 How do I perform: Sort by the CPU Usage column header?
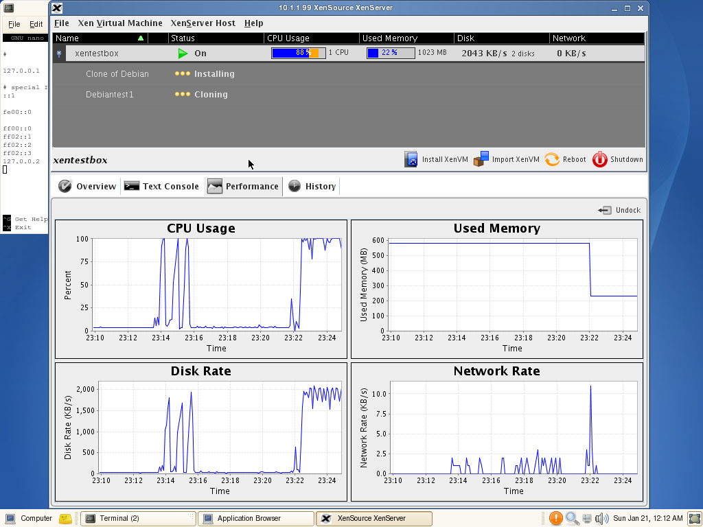click(x=312, y=38)
